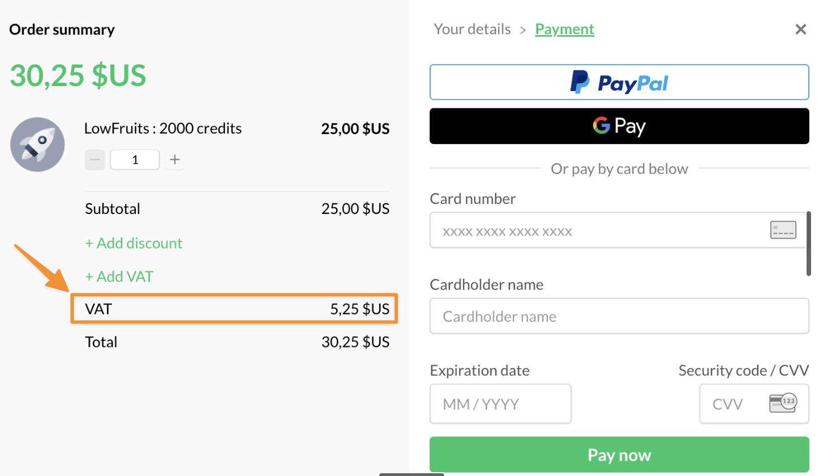
Task: Pay using Google Pay button
Action: [619, 126]
